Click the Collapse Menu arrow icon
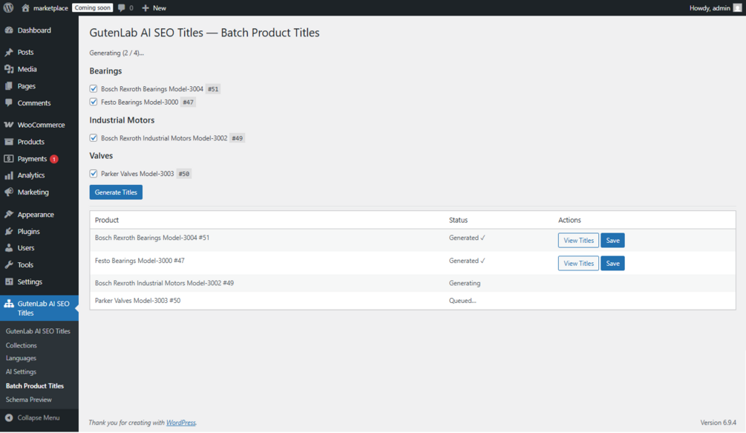Screen dimensions: 746x433 coord(9,417)
